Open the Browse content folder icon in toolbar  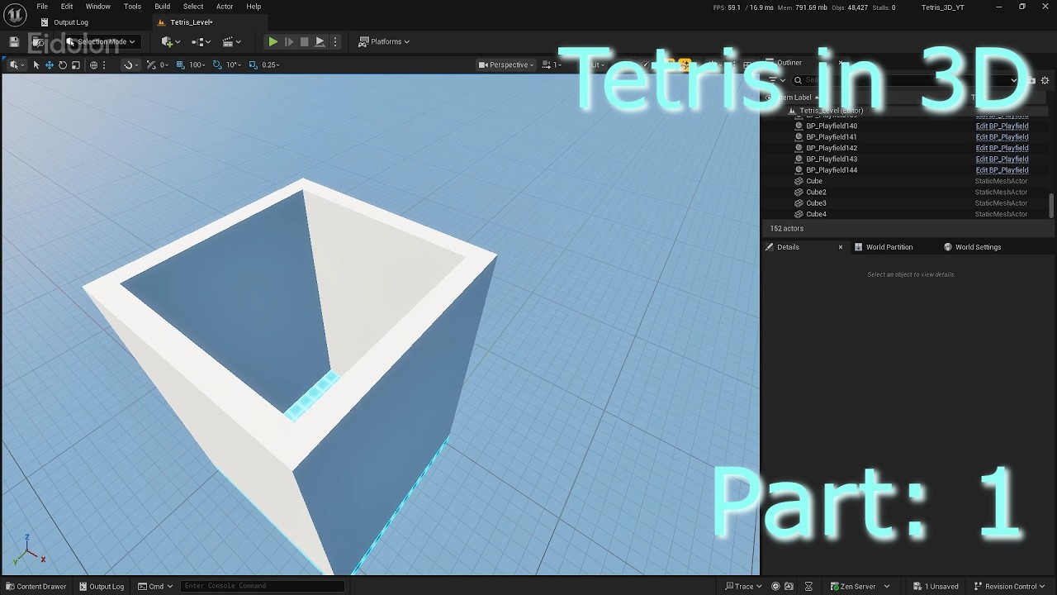pyautogui.click(x=38, y=41)
